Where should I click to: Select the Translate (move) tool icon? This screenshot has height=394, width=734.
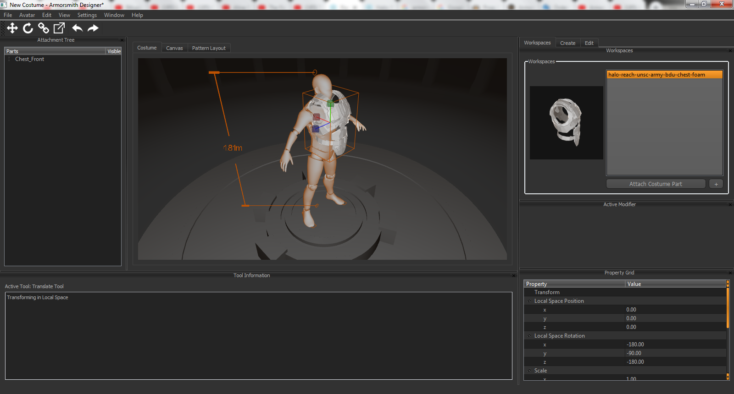[x=12, y=28]
